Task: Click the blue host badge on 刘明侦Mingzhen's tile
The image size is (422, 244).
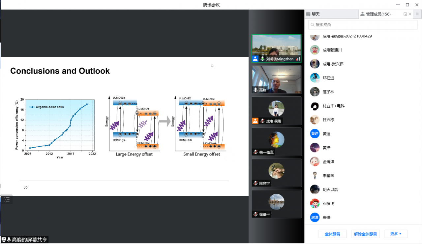Action: point(255,59)
